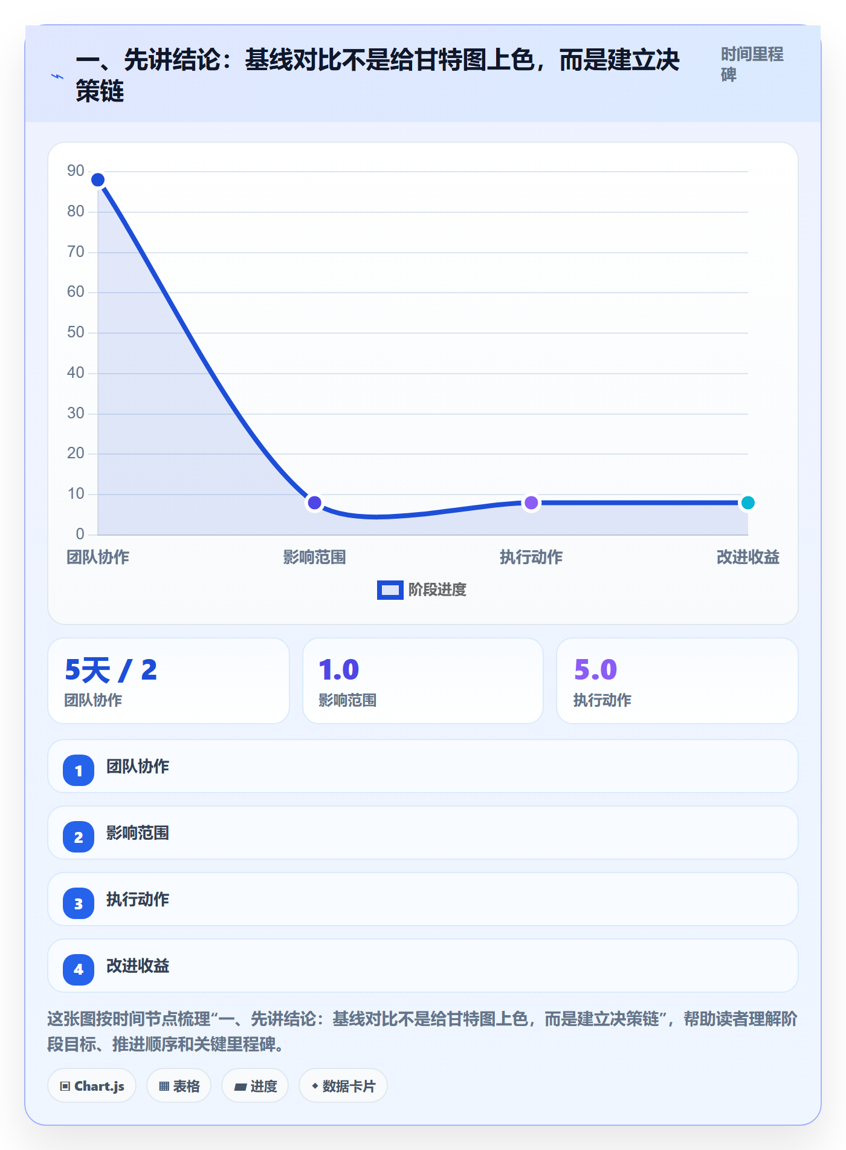Click the 数据卡片 tag chip
Screen dimensions: 846x1150
(343, 1086)
